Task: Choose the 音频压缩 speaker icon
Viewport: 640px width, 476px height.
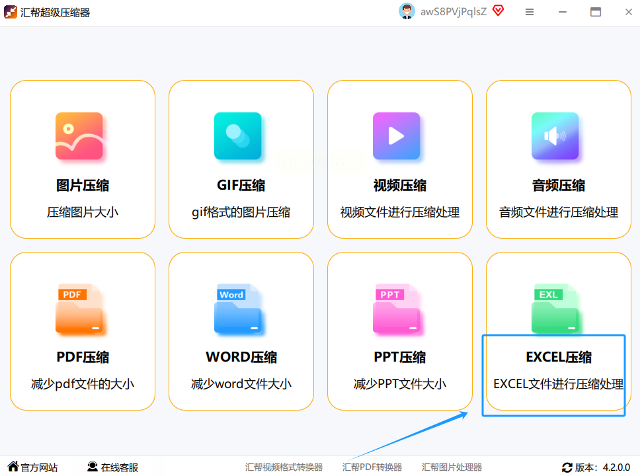Action: 555,136
